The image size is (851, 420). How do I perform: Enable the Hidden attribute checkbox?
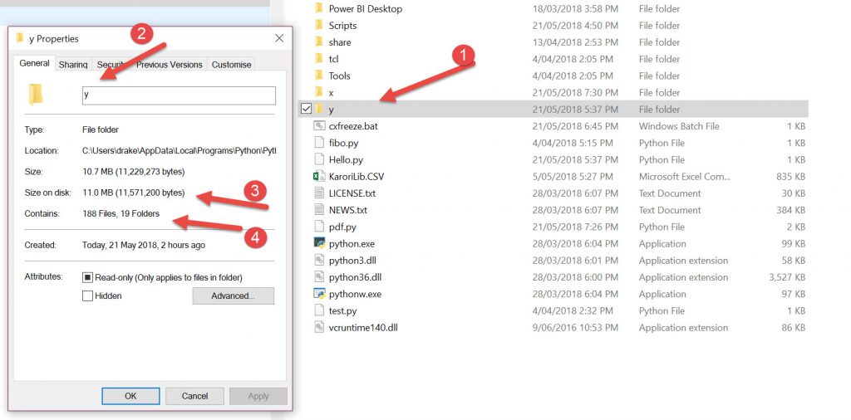87,295
